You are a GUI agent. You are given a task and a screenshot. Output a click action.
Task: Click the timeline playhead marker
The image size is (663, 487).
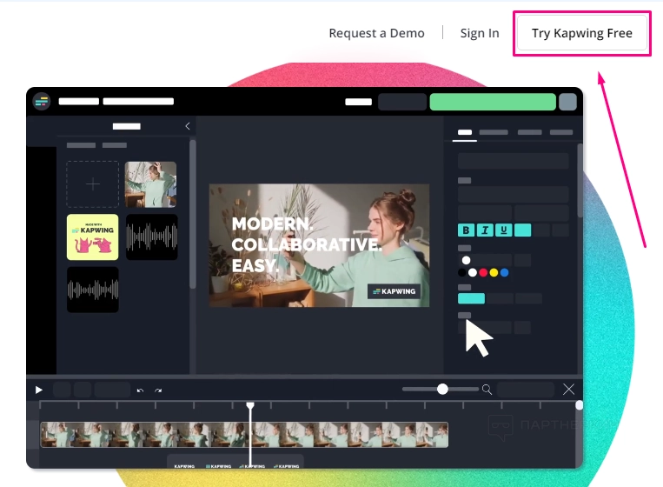pyautogui.click(x=250, y=406)
